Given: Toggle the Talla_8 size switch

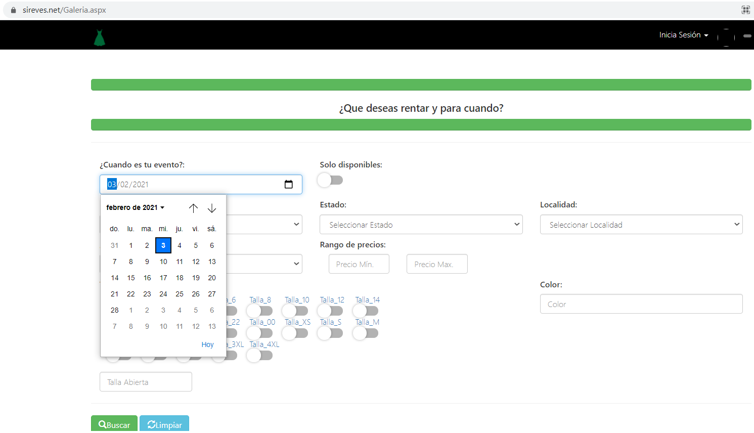Looking at the screenshot, I should coord(260,311).
